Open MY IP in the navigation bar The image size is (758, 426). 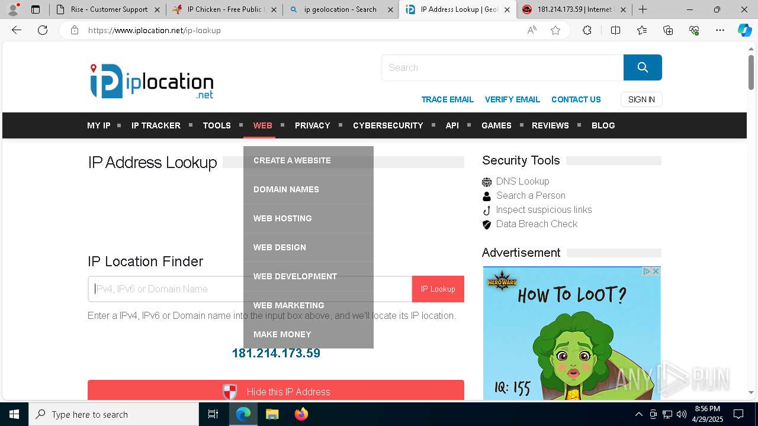click(99, 125)
